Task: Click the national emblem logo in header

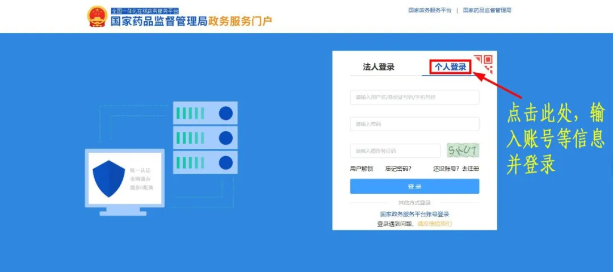Action: pos(96,17)
